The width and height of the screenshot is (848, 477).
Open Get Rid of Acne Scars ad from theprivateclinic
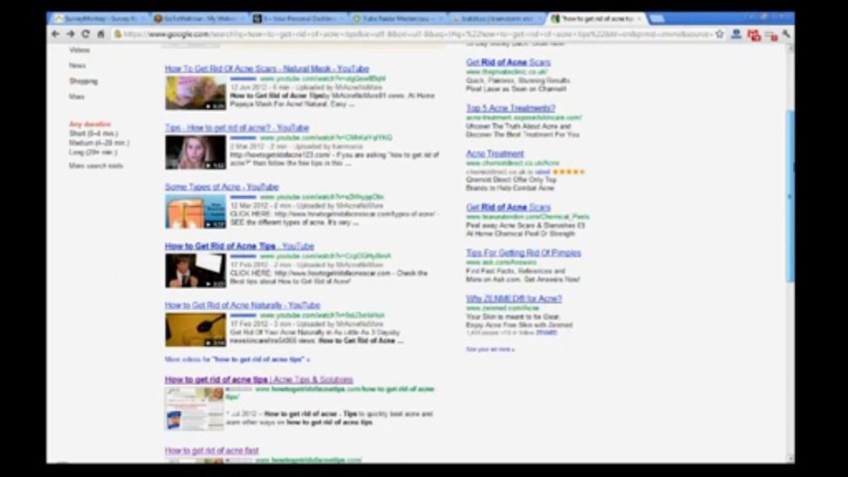pyautogui.click(x=508, y=63)
